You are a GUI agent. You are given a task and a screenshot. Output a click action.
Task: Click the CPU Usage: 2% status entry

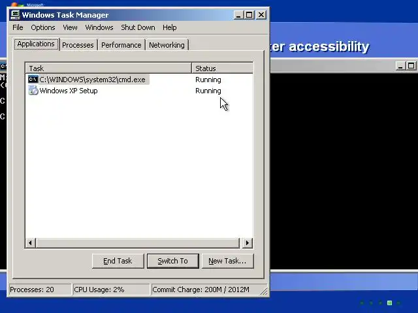(x=111, y=290)
